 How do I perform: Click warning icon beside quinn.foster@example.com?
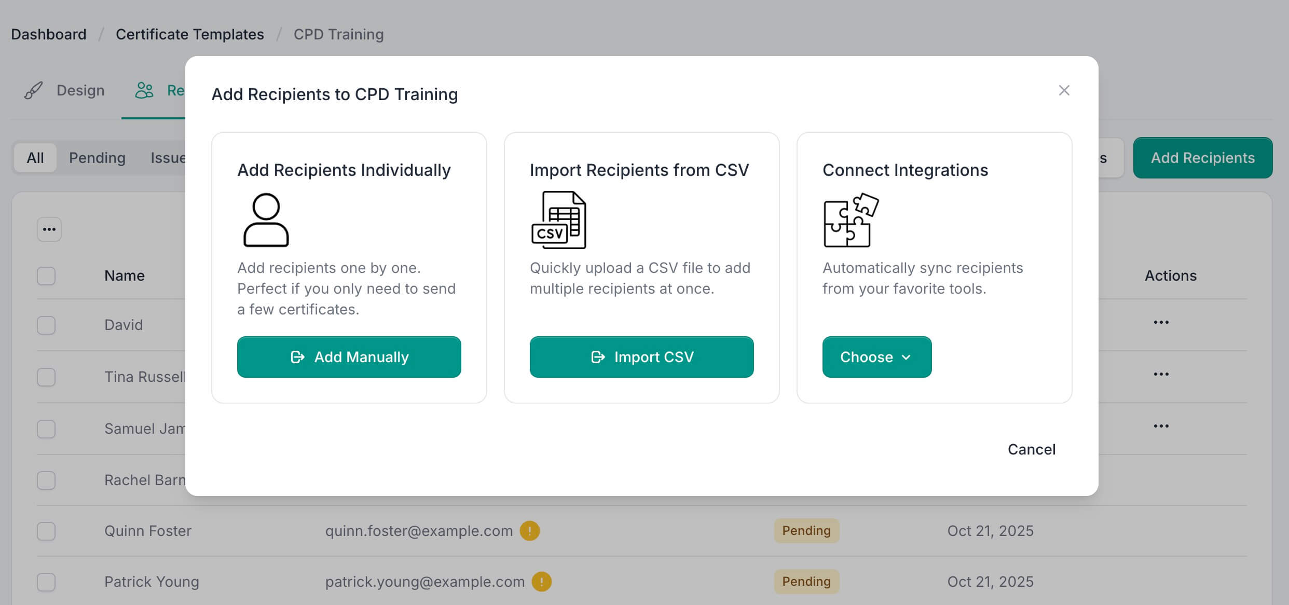(x=530, y=531)
